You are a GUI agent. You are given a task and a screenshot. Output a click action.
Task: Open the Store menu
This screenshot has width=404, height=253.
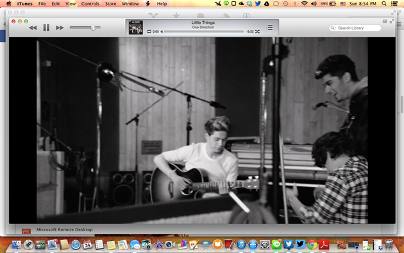[x=110, y=4]
